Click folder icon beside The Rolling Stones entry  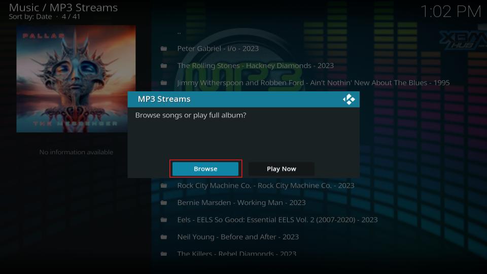[164, 65]
